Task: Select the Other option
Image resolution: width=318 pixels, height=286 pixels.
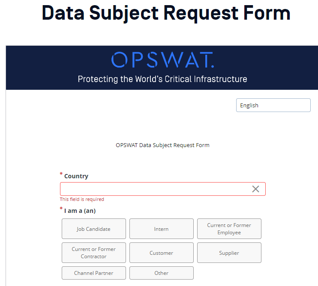Action: (x=162, y=273)
